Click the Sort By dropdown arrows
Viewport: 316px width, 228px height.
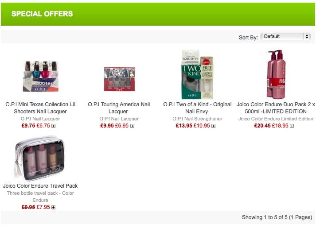[307, 37]
